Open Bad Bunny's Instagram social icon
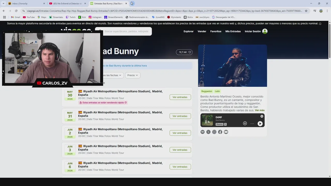 point(214,132)
